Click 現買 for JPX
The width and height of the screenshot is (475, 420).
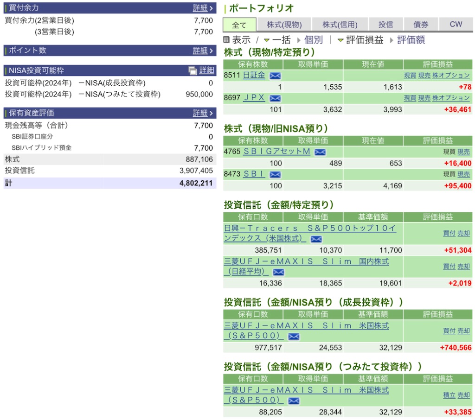(x=410, y=98)
